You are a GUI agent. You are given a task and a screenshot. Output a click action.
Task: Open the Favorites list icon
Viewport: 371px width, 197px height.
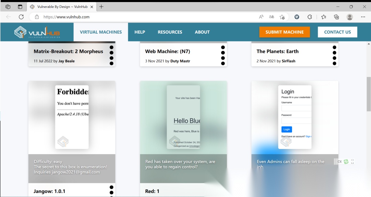(x=324, y=17)
